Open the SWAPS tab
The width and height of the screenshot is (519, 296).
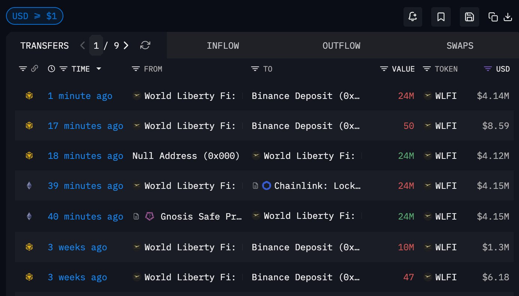click(460, 46)
